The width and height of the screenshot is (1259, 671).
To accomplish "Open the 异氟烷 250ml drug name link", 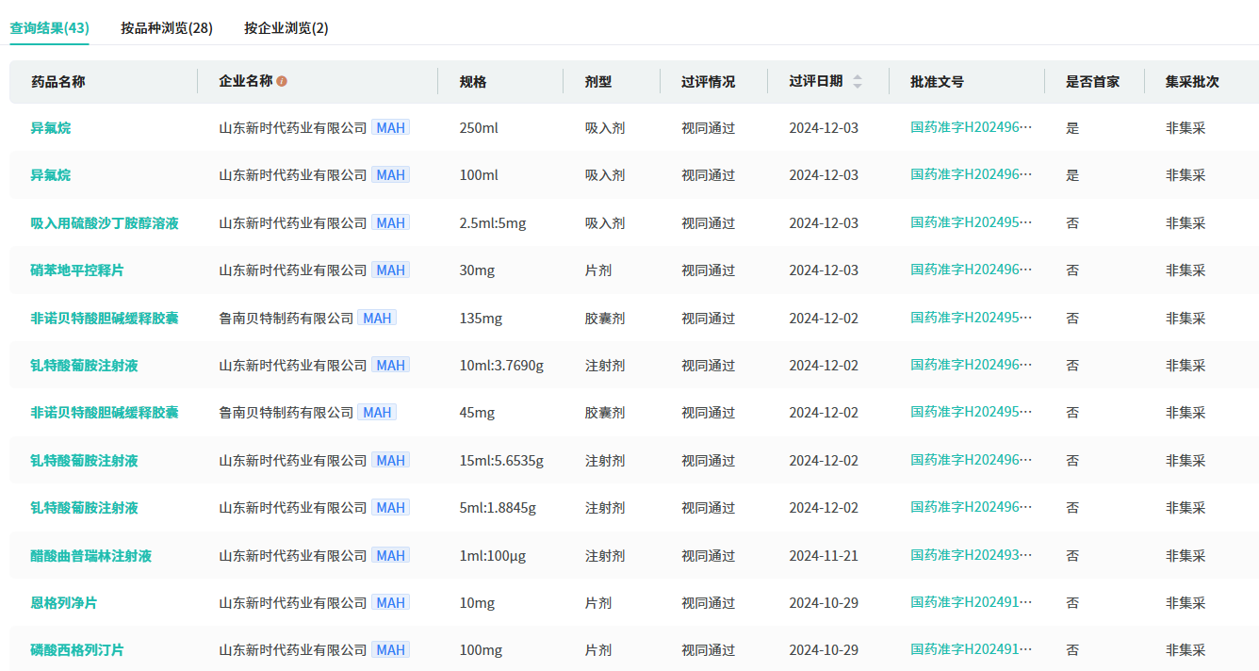I will (x=51, y=128).
